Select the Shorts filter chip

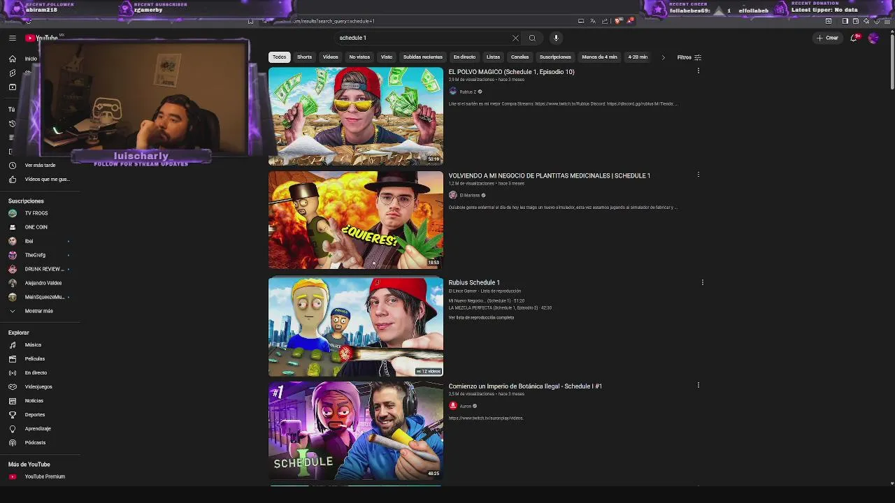tap(304, 57)
